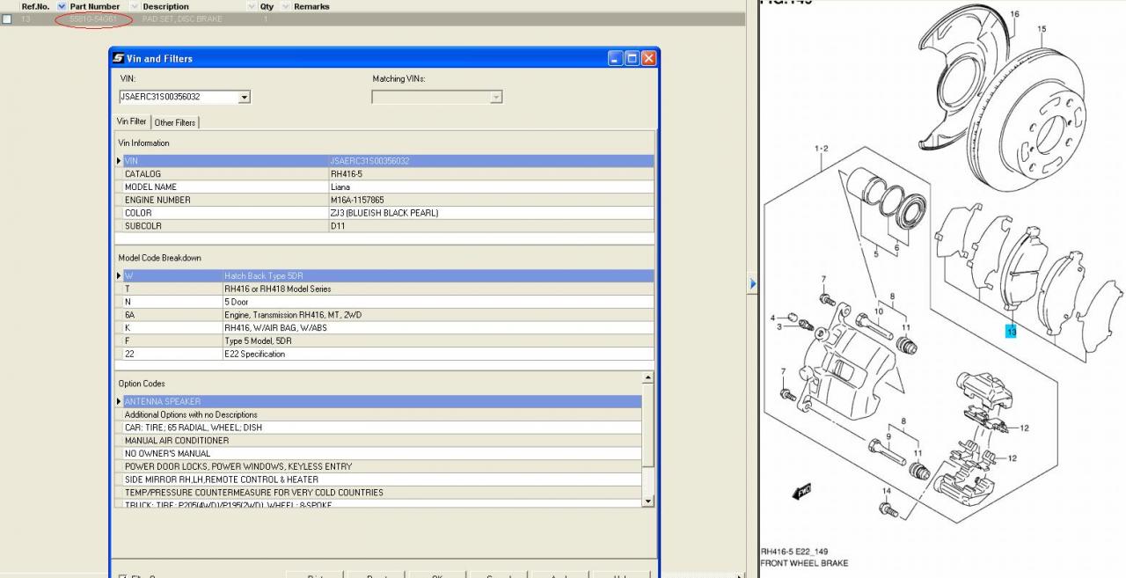1126x578 pixels.
Task: Select the POWER DOOR LOCKS option row
Action: click(x=378, y=466)
